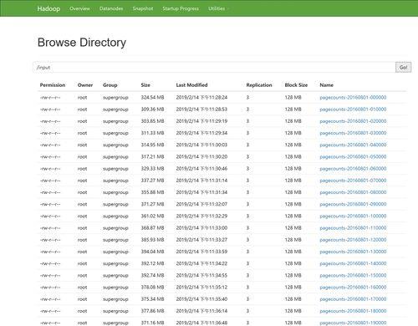Click the directory path input field
The height and width of the screenshot is (326, 418).
214,67
